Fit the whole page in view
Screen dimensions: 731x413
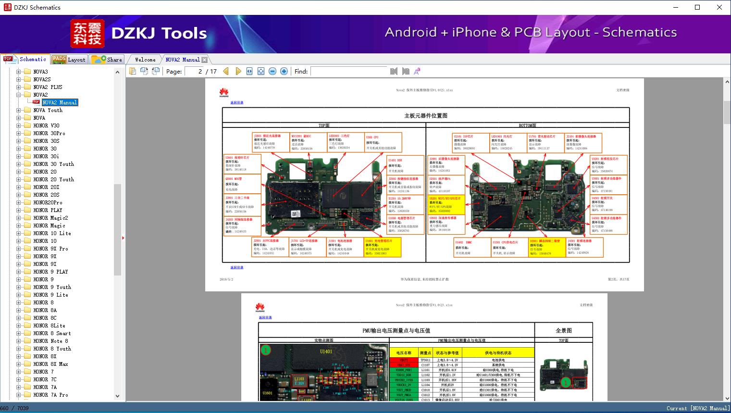[x=261, y=71]
